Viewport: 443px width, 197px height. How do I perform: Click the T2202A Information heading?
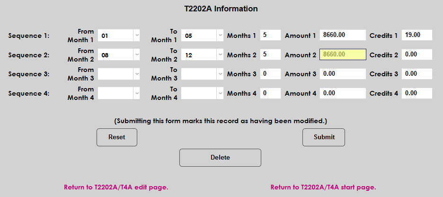(x=221, y=9)
